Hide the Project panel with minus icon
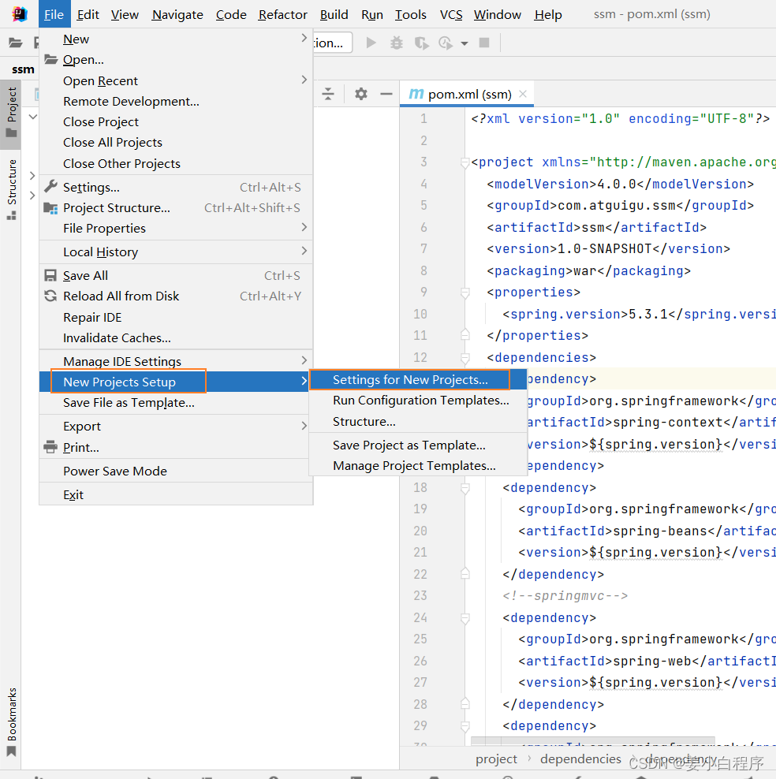Image resolution: width=776 pixels, height=779 pixels. [386, 94]
